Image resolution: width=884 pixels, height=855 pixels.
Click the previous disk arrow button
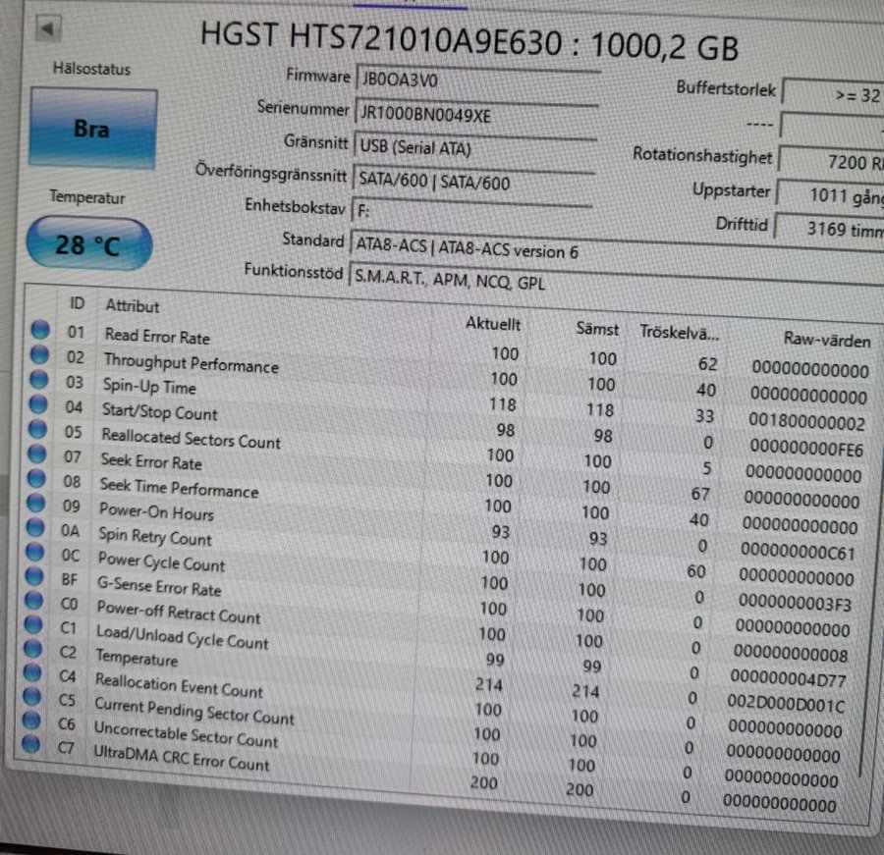[x=47, y=28]
